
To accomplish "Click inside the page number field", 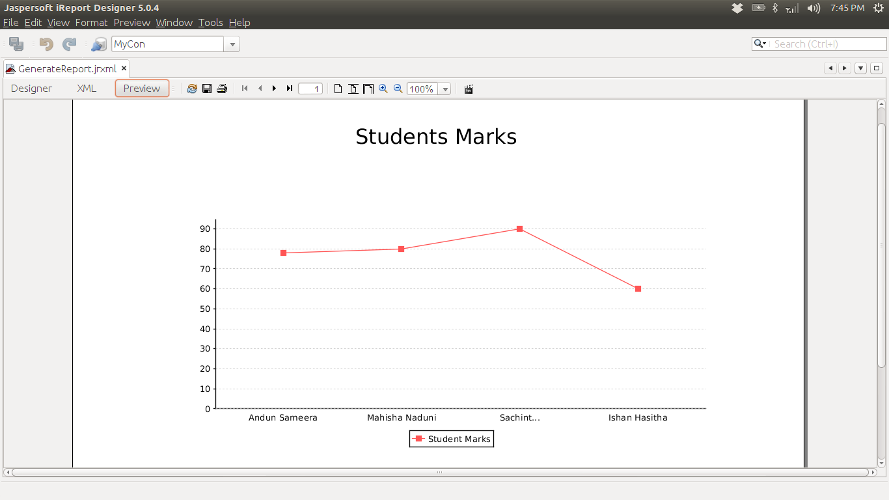I will (310, 89).
